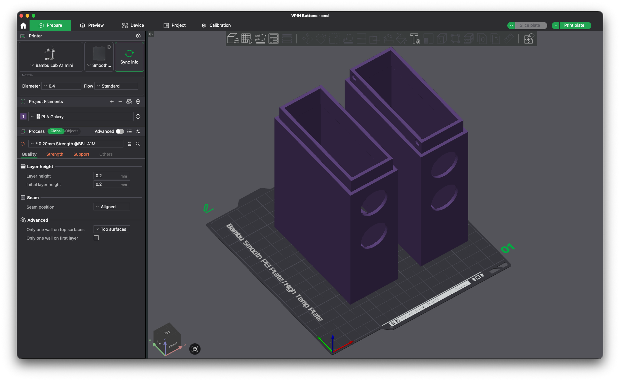Open the PLA Galaxy filament dropdown
The width and height of the screenshot is (620, 381).
point(81,117)
